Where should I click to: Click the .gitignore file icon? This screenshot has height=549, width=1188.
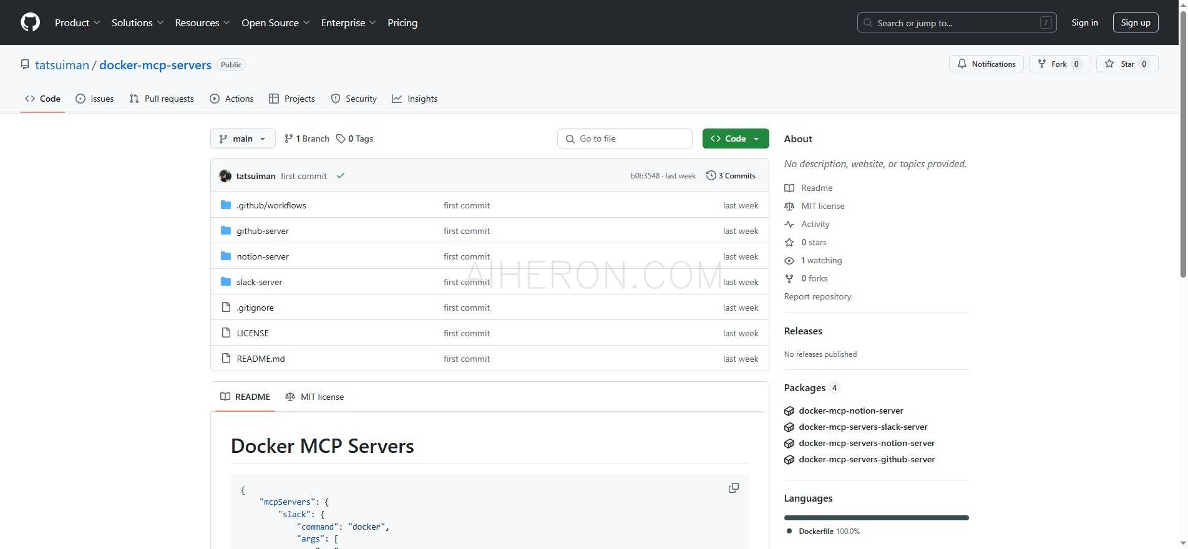click(x=226, y=308)
